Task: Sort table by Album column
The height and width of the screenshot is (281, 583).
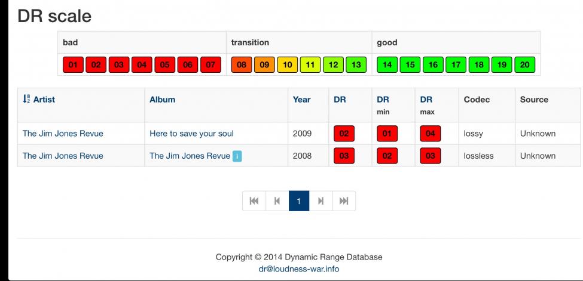Action: (x=162, y=100)
